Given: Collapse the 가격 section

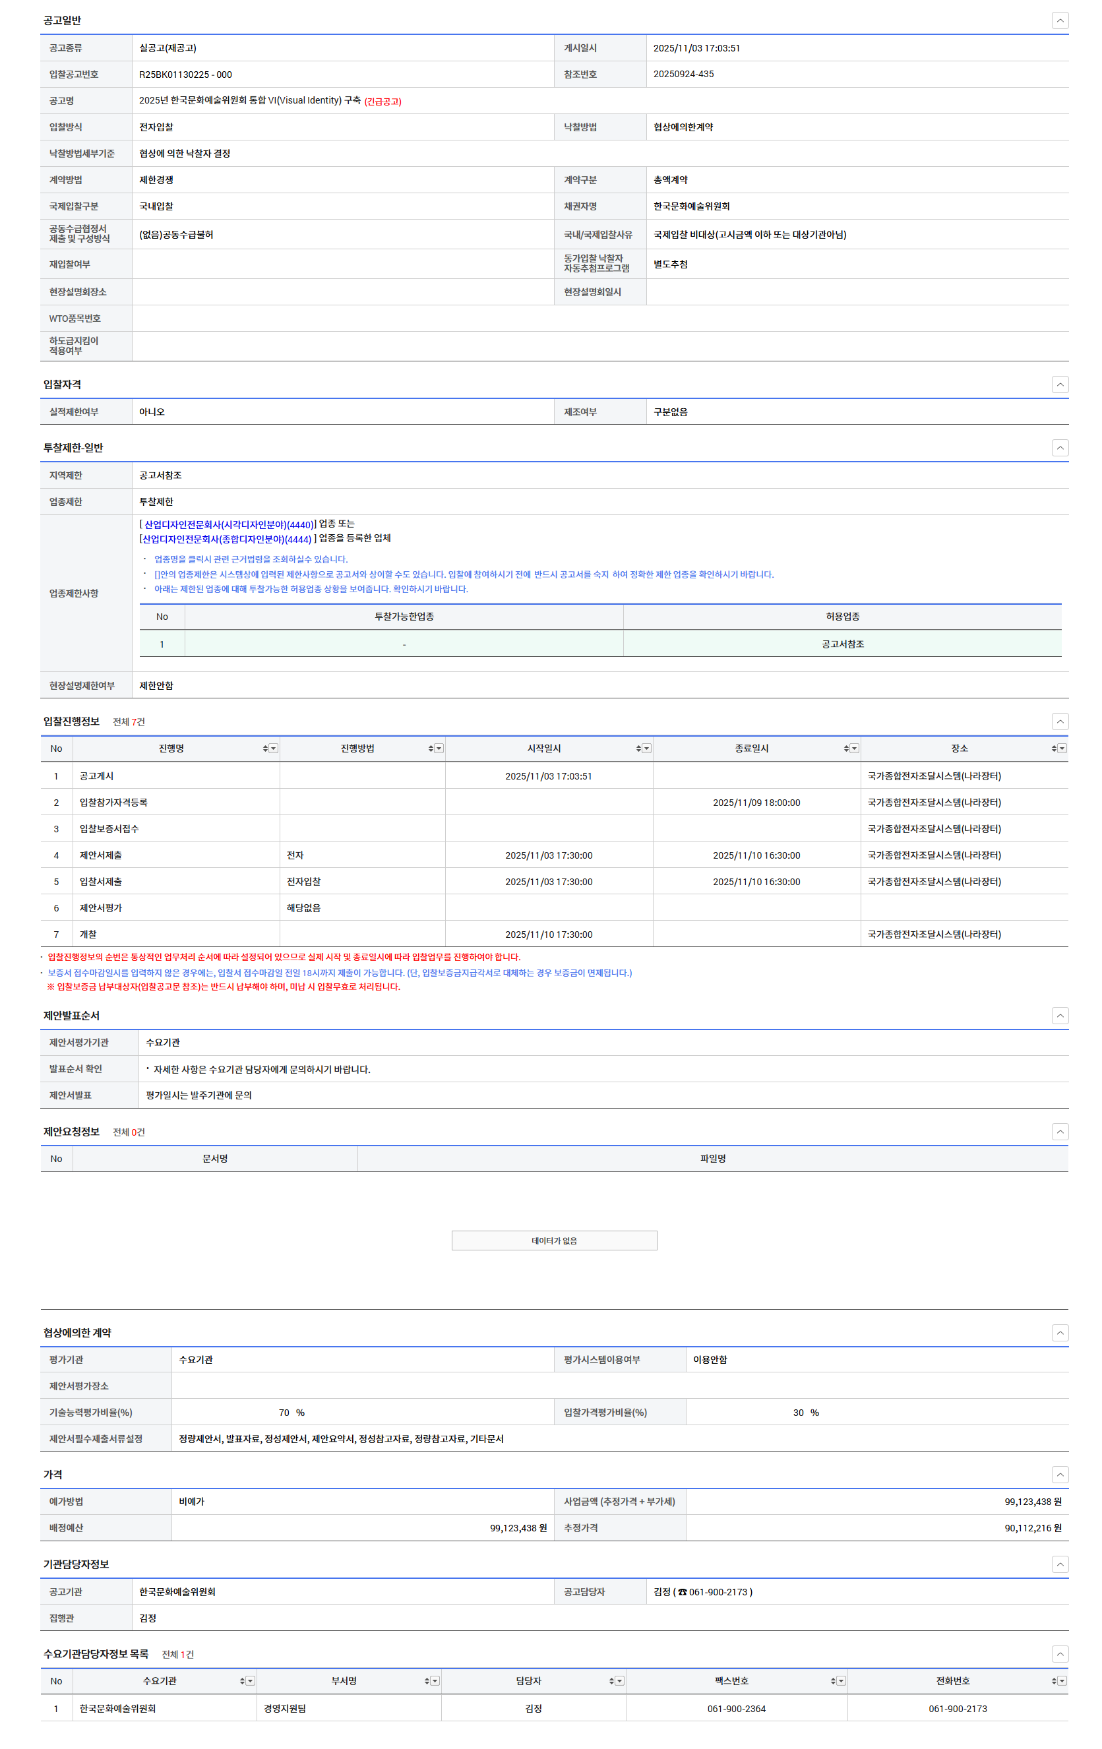Looking at the screenshot, I should (1059, 1475).
